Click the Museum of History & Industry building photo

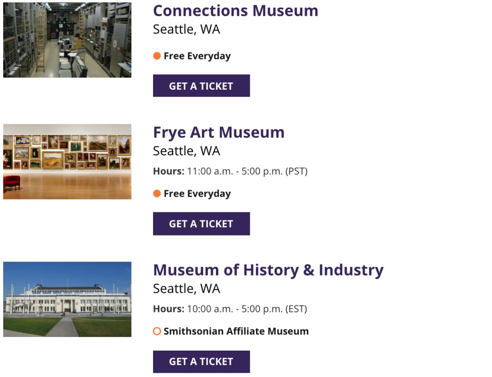[x=67, y=299]
